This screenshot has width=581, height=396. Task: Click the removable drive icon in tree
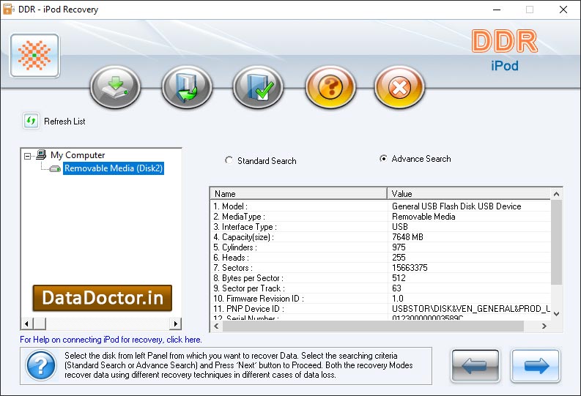pyautogui.click(x=55, y=169)
